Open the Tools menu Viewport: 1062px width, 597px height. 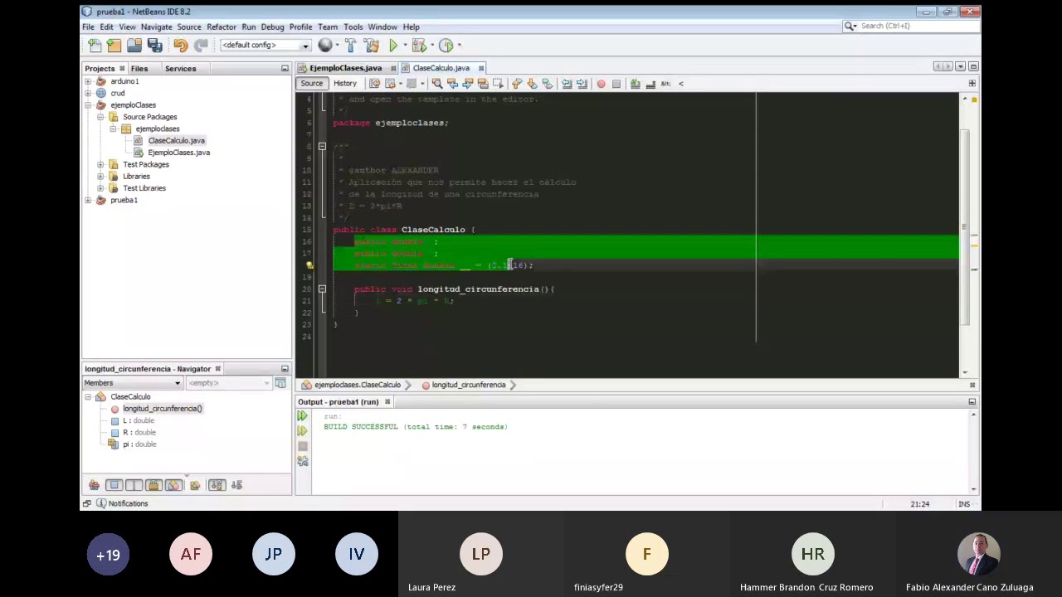353,27
